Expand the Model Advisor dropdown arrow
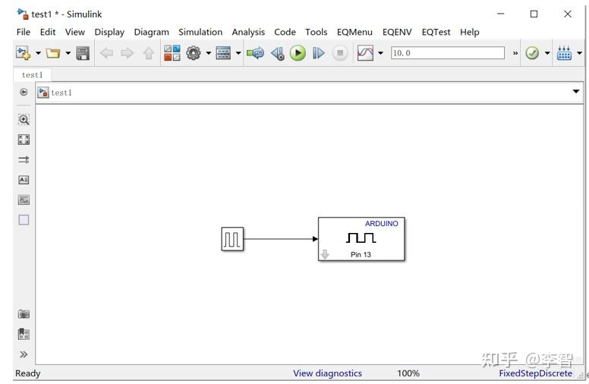This screenshot has height=384, width=589. pyautogui.click(x=547, y=53)
